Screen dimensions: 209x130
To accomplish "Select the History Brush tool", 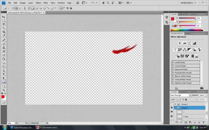I will click(3, 51).
